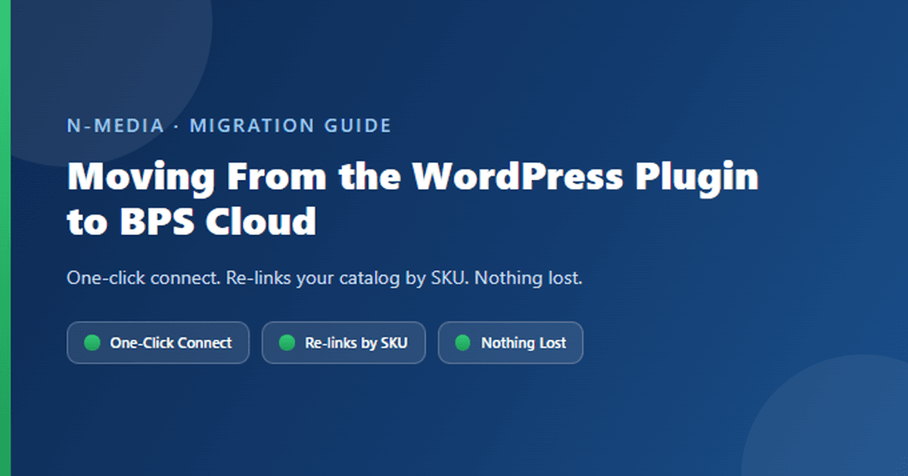
Task: Click green dot beside Re-links by SKU
Action: tap(287, 343)
